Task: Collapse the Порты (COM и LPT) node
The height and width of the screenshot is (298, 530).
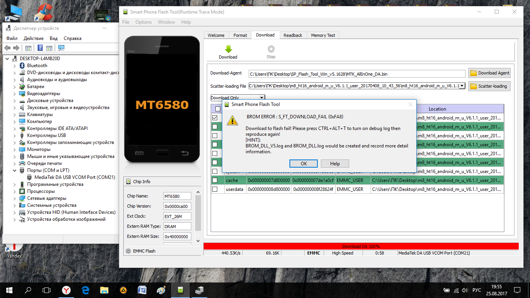Action: coord(15,170)
